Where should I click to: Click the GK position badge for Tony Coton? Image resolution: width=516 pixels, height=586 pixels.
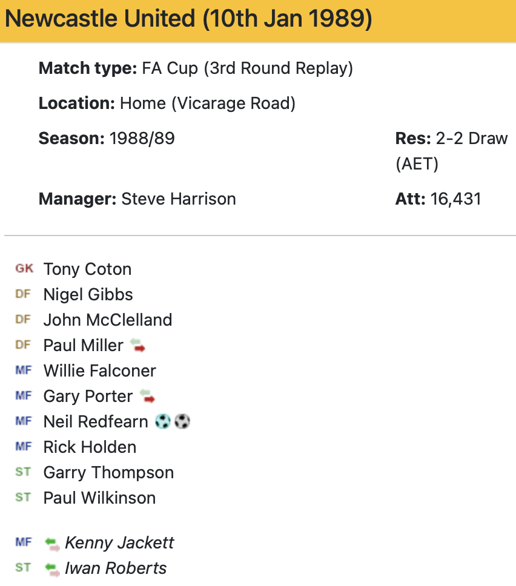(24, 269)
